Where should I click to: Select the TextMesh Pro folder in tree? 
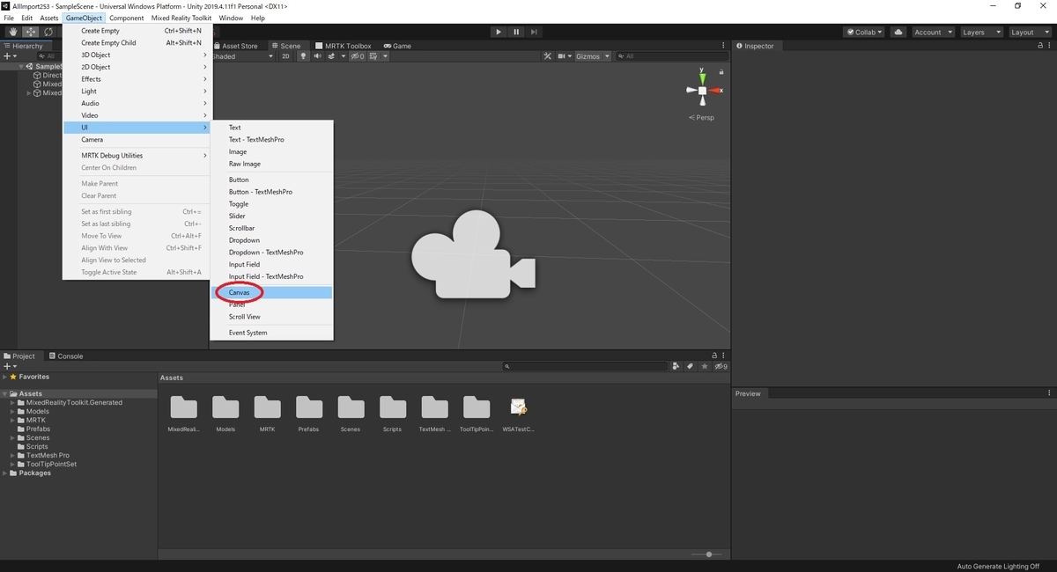[x=48, y=456]
